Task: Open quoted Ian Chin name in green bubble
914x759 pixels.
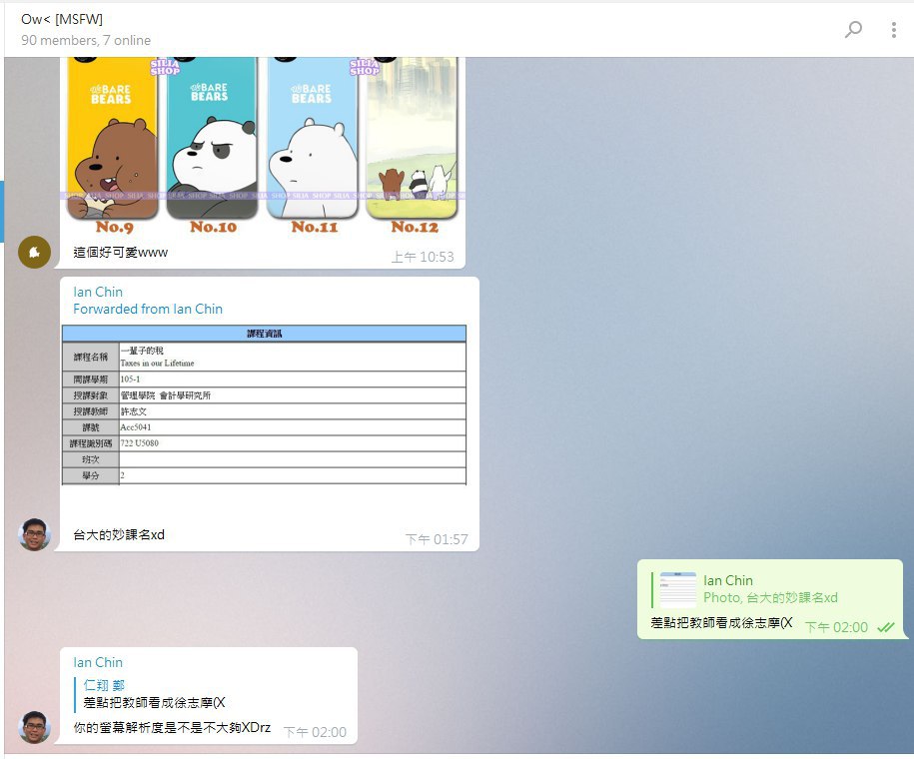Action: pos(728,580)
